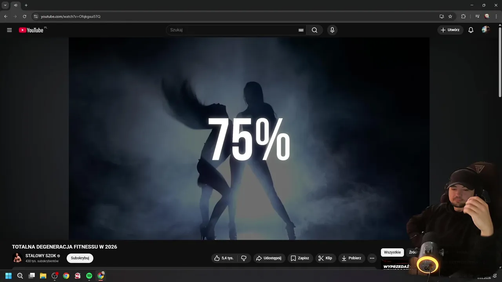Viewport: 502px width, 282px height.
Task: Bookmark this page with the star
Action: pos(450,16)
